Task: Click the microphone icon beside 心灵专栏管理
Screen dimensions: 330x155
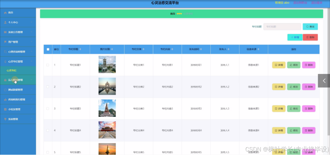Action: point(5,62)
